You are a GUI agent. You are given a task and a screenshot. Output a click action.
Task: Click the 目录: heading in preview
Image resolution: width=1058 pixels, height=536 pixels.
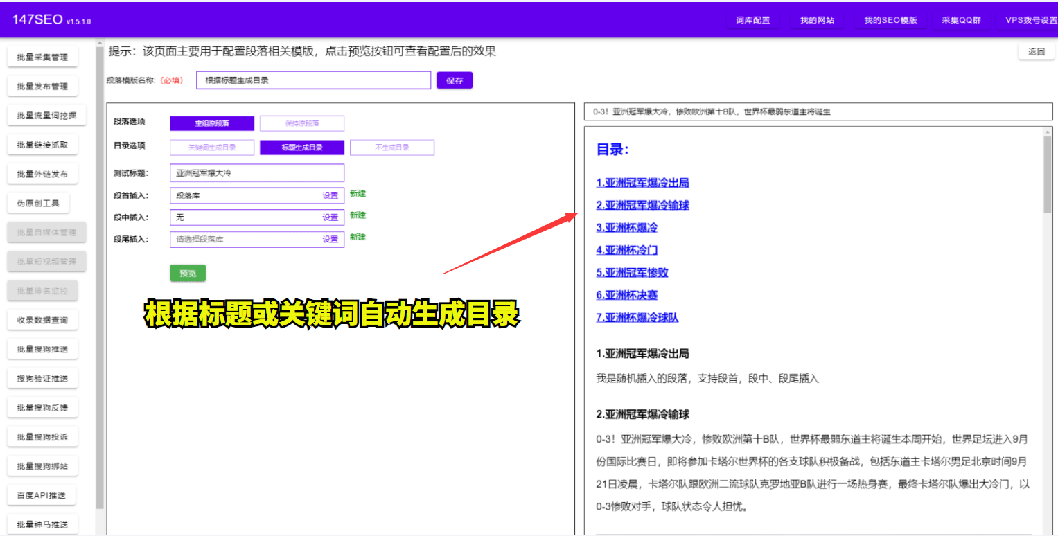(612, 150)
